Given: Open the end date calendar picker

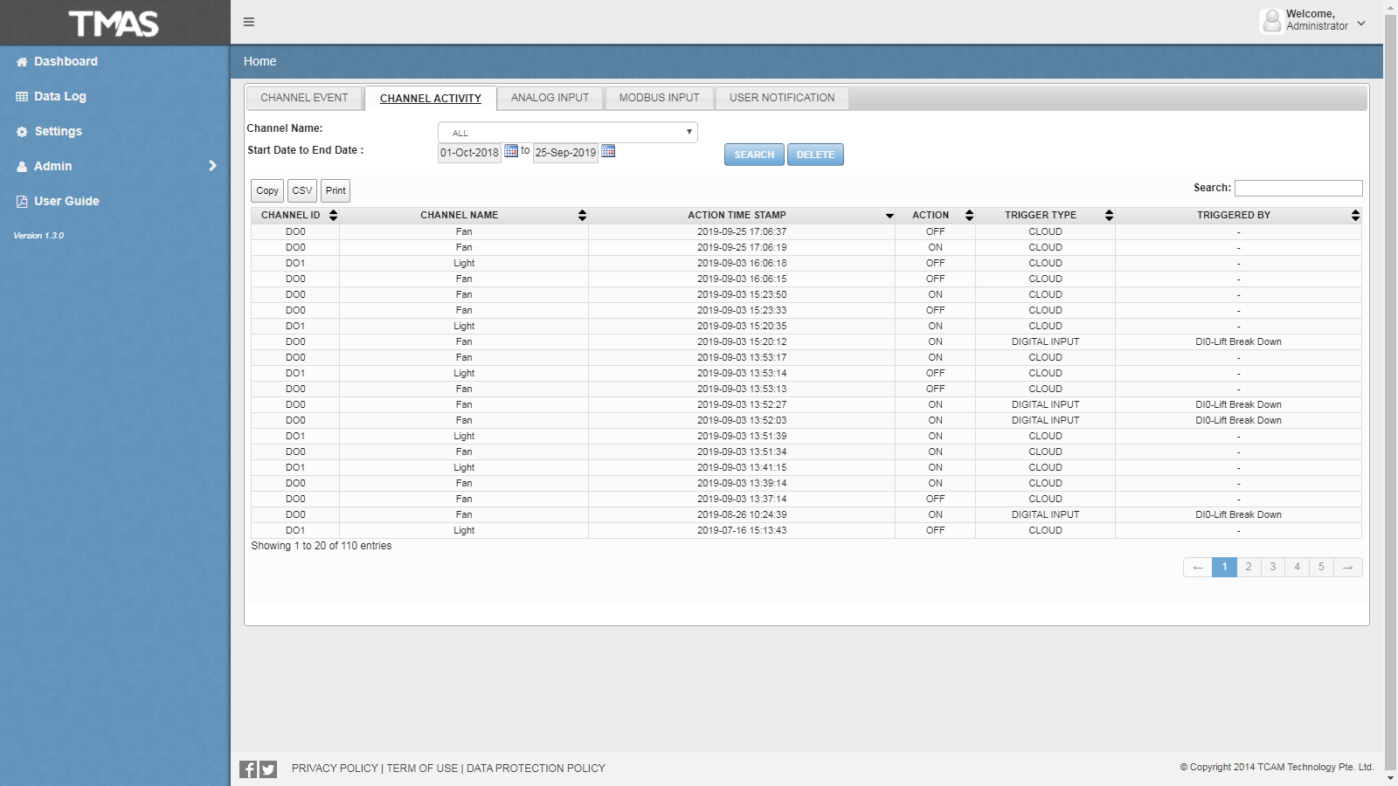Looking at the screenshot, I should point(608,151).
